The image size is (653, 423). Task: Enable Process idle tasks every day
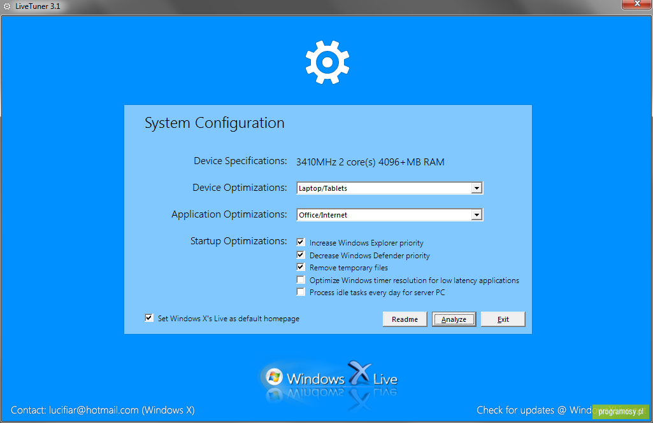point(301,292)
